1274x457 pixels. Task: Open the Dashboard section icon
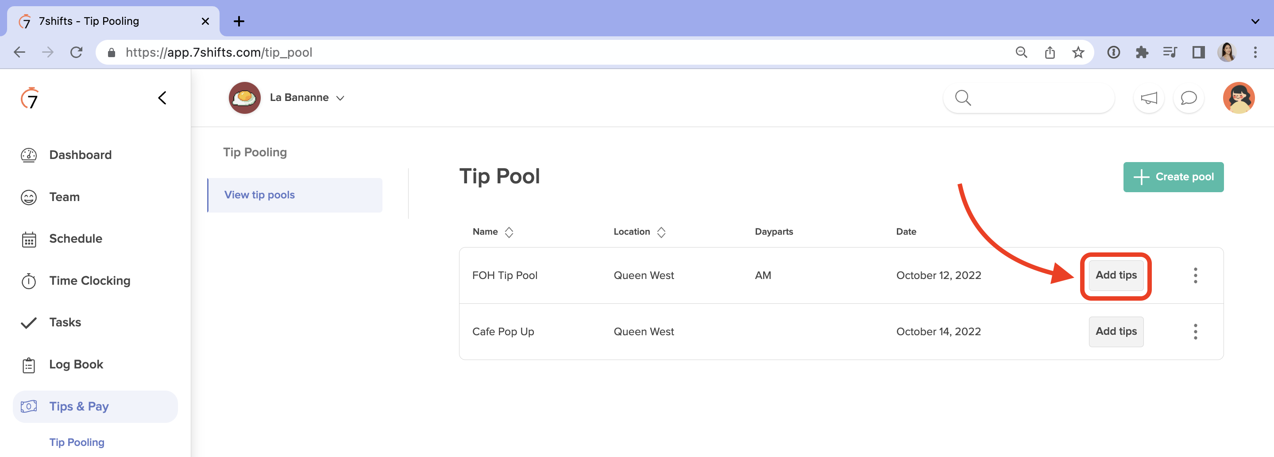coord(29,154)
